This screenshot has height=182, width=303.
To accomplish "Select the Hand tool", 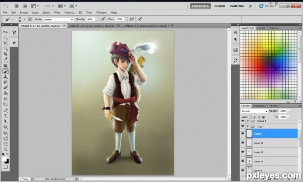I will point(6,144).
